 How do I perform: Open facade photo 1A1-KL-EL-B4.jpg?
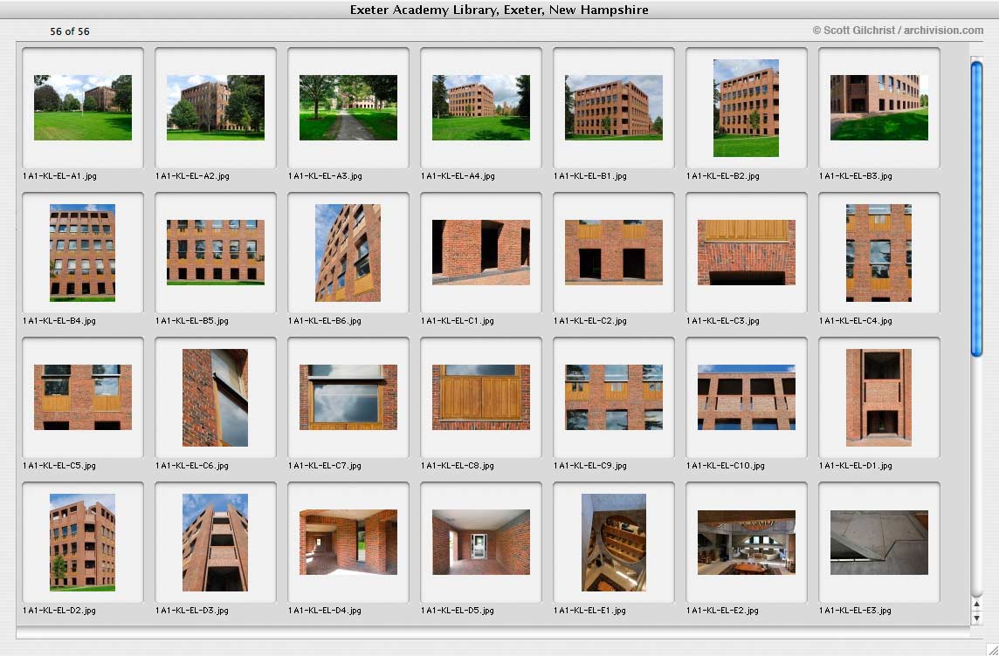pos(83,253)
